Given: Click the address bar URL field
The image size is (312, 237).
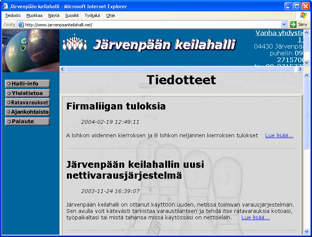Looking at the screenshot, I should pos(151,24).
